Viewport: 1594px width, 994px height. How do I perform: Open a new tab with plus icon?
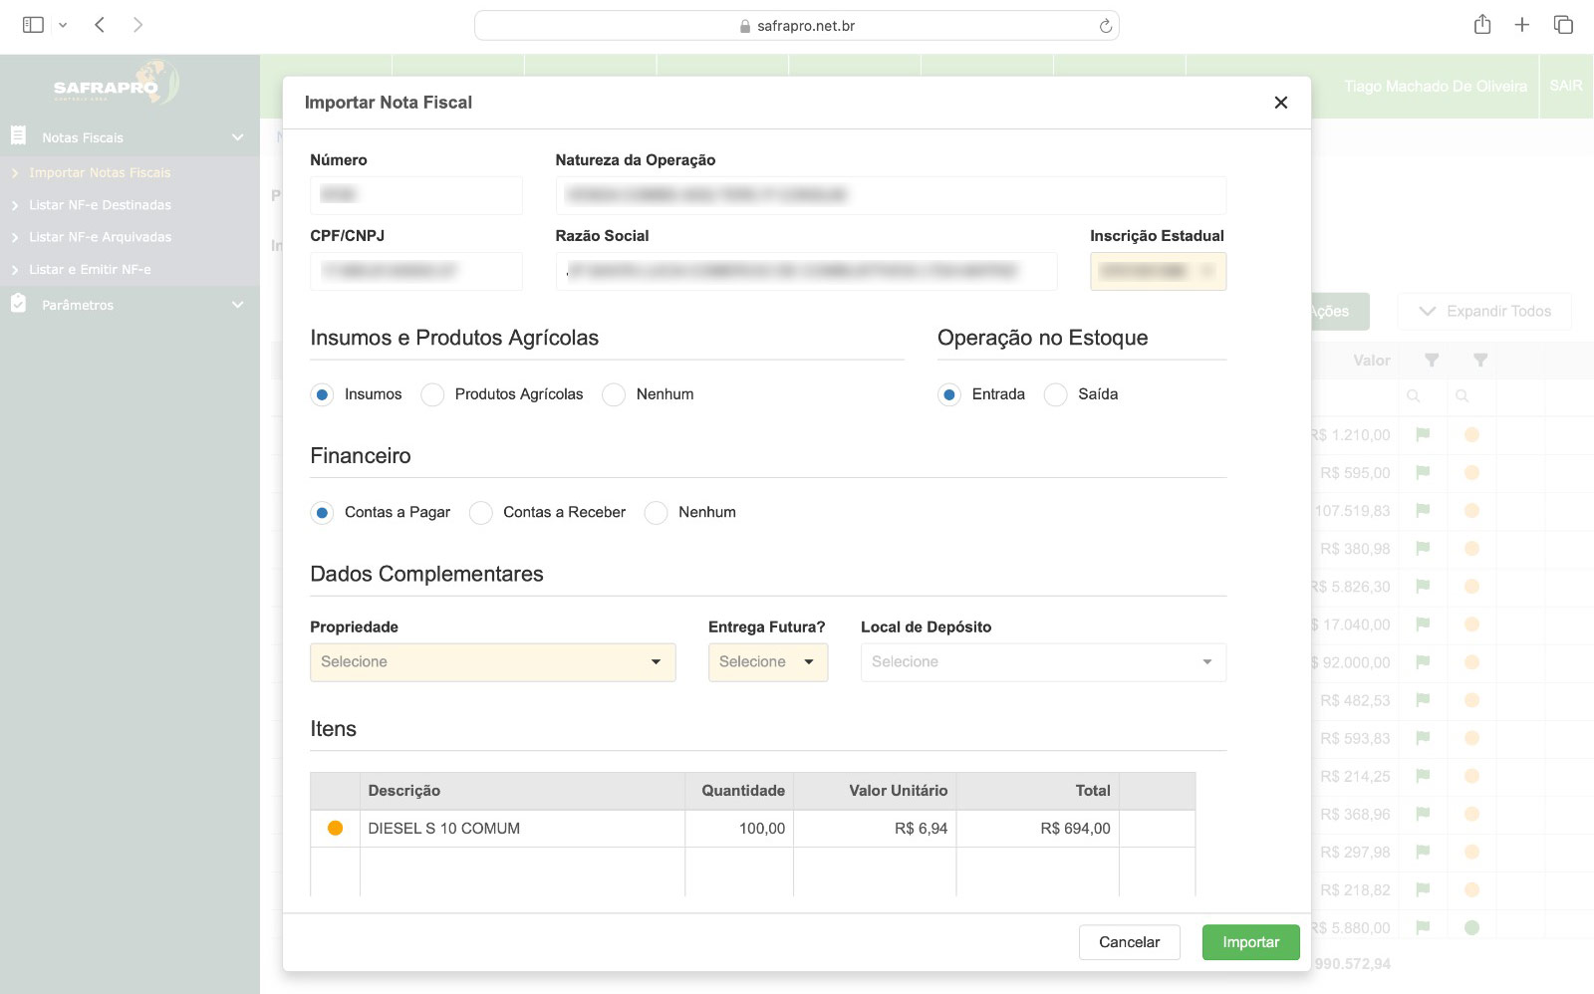[1521, 25]
